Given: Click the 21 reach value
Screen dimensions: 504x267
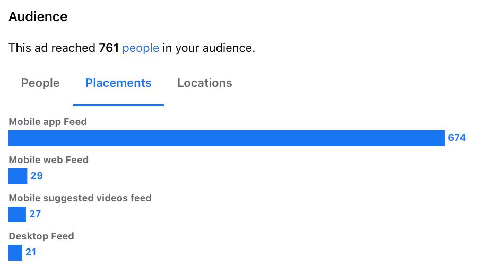Looking at the screenshot, I should (31, 252).
